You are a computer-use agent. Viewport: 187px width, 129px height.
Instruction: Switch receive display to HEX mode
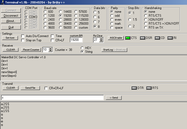tap(82, 48)
